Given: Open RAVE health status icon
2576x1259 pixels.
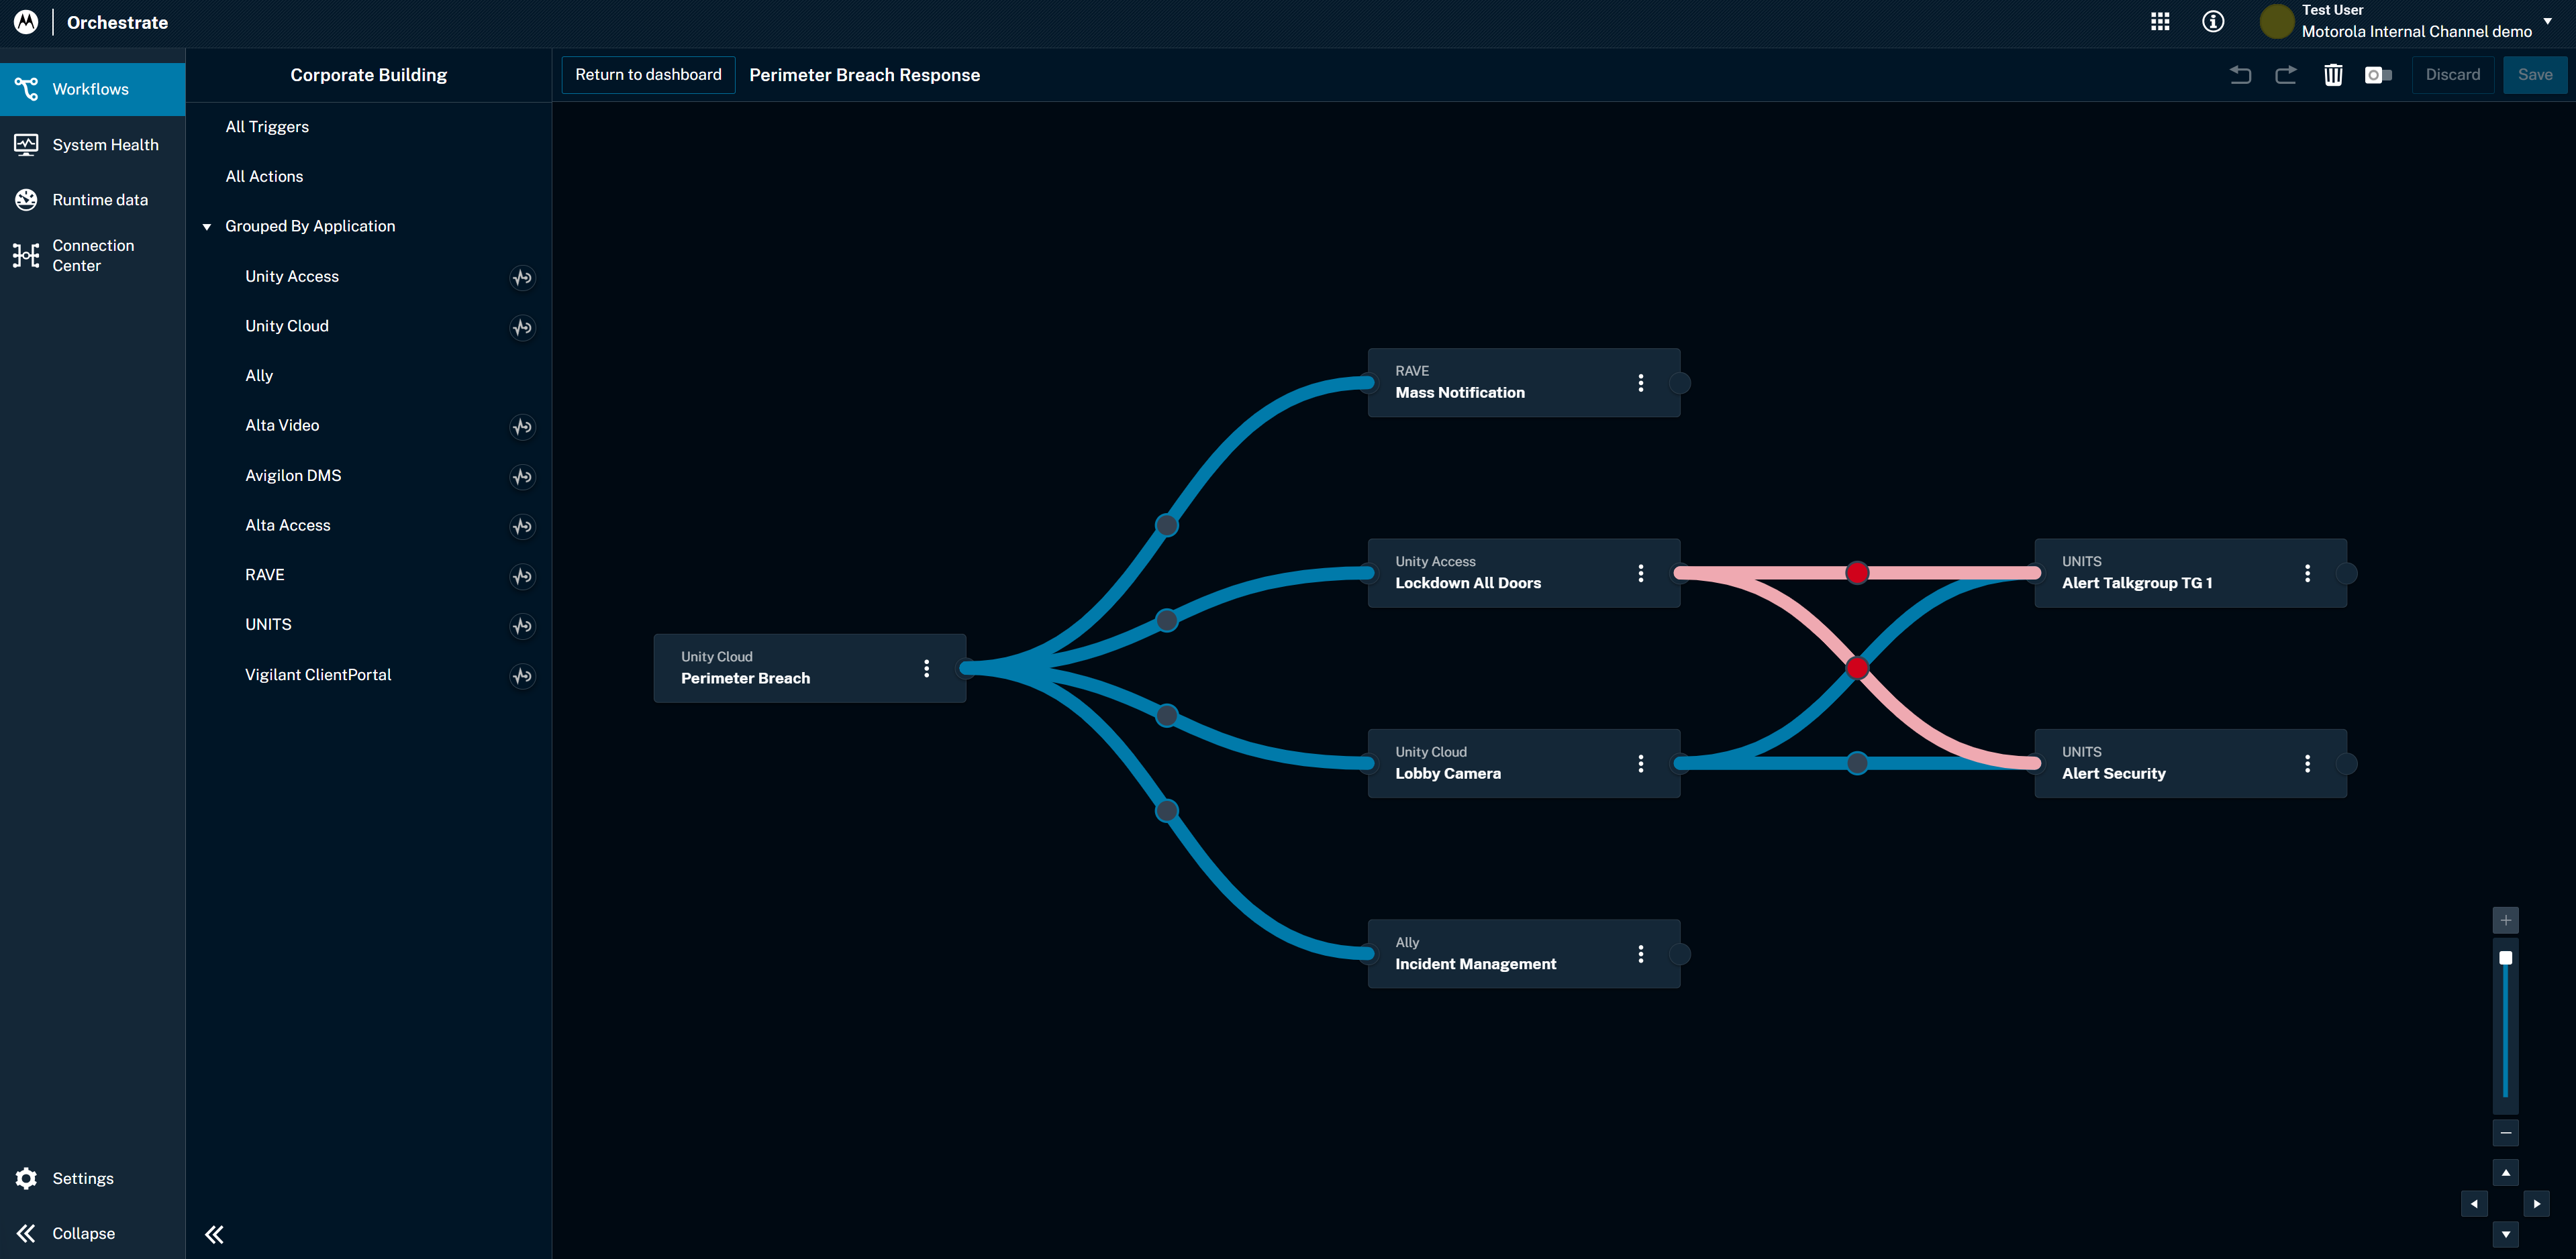Looking at the screenshot, I should (522, 577).
